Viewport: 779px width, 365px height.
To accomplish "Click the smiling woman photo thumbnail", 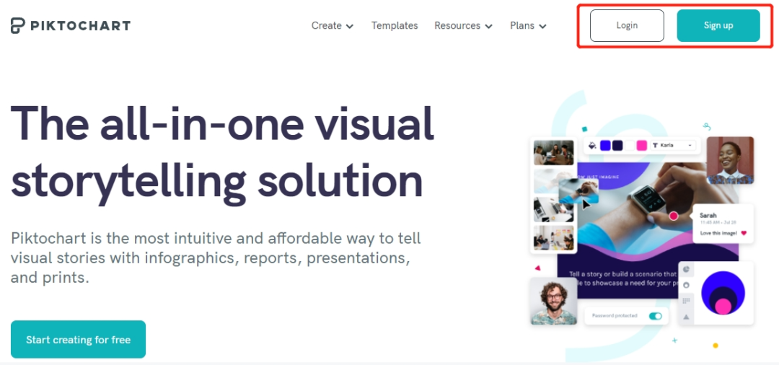I will click(x=730, y=160).
